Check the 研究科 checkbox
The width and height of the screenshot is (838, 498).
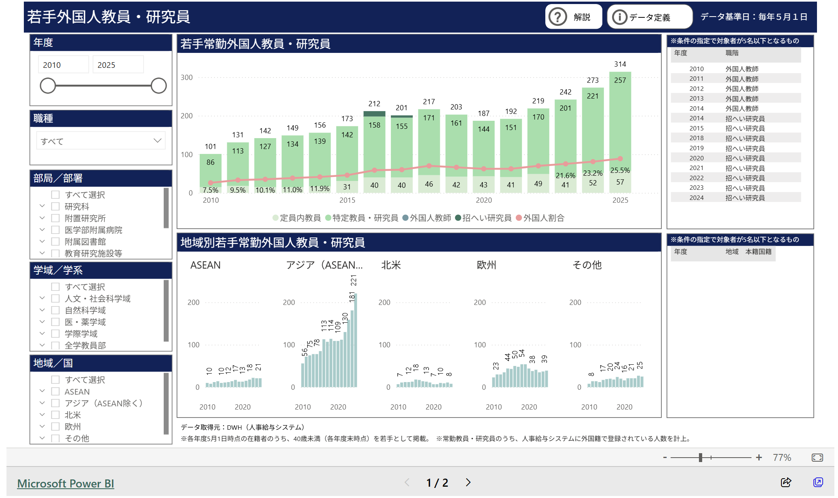[55, 206]
